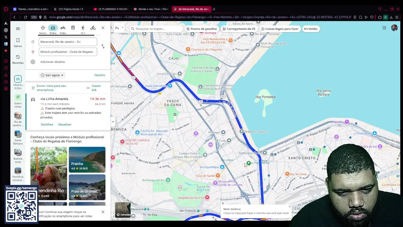Select public transit travel mode
The height and width of the screenshot is (227, 403).
point(73,28)
